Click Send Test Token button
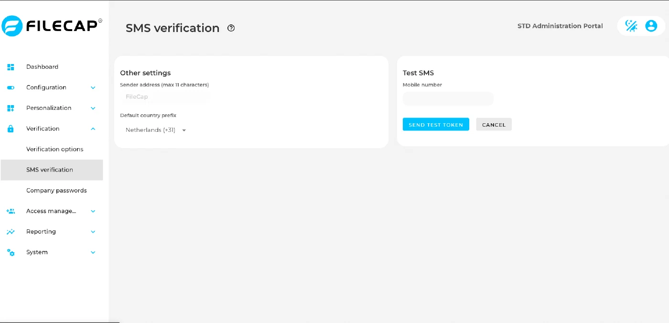Screen dimensions: 669x323 click(x=436, y=124)
